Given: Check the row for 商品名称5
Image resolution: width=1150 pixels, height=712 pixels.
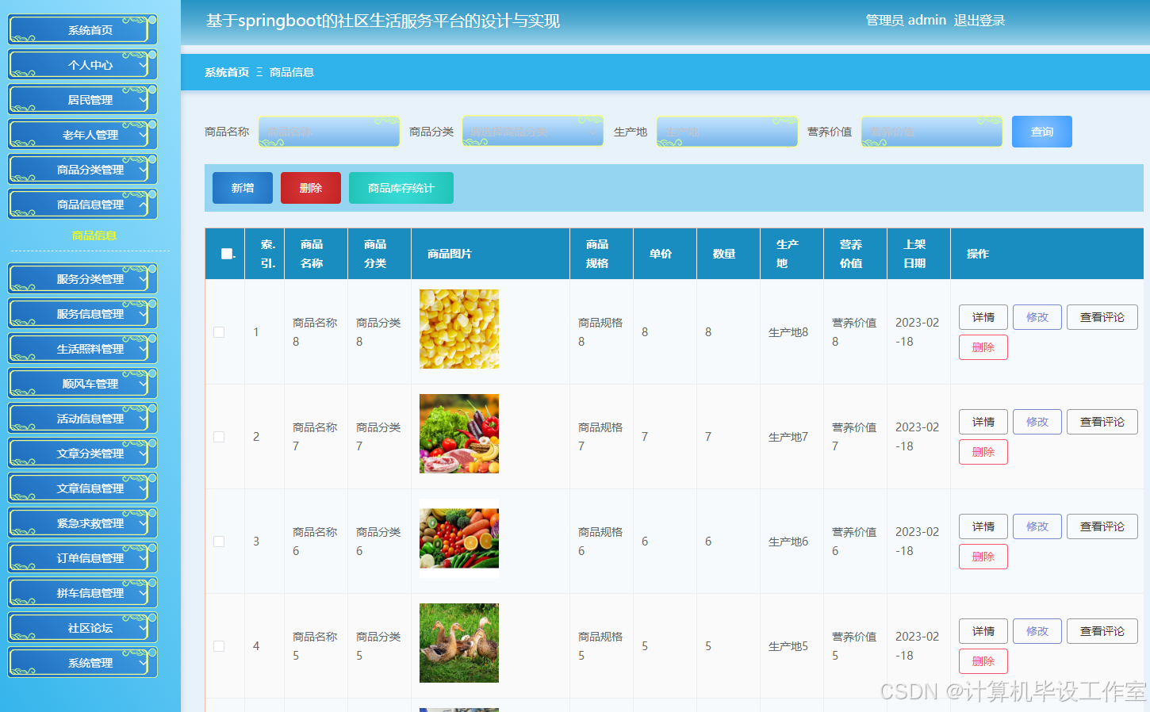Looking at the screenshot, I should pyautogui.click(x=219, y=646).
